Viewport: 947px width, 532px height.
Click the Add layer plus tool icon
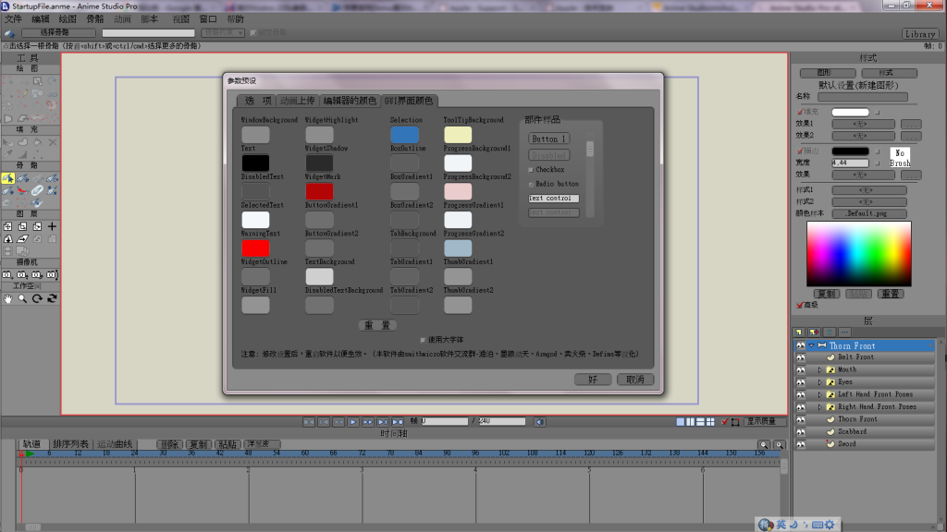(x=52, y=227)
